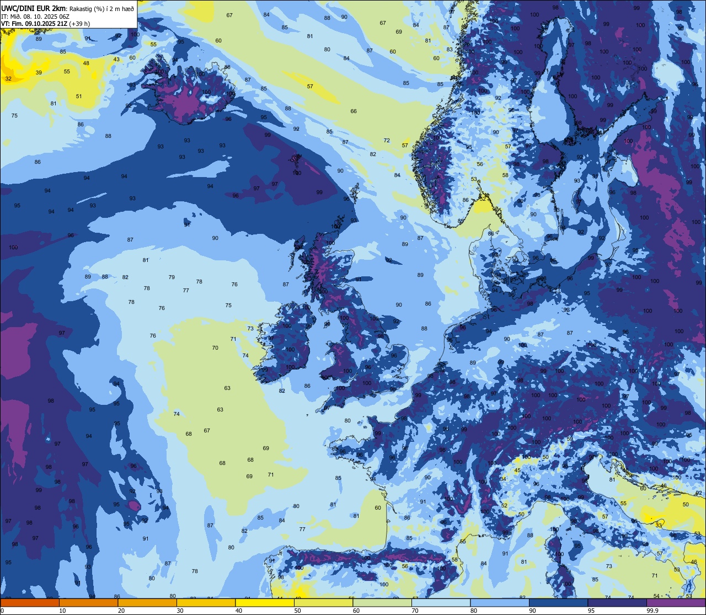Click the legend tick label 10
Screen dimensions: 706x615
pos(62,611)
